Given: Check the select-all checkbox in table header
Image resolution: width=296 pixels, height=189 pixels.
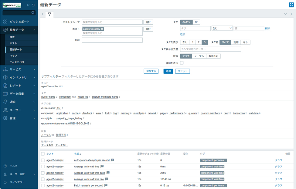Looking at the screenshot, I should 43,154.
